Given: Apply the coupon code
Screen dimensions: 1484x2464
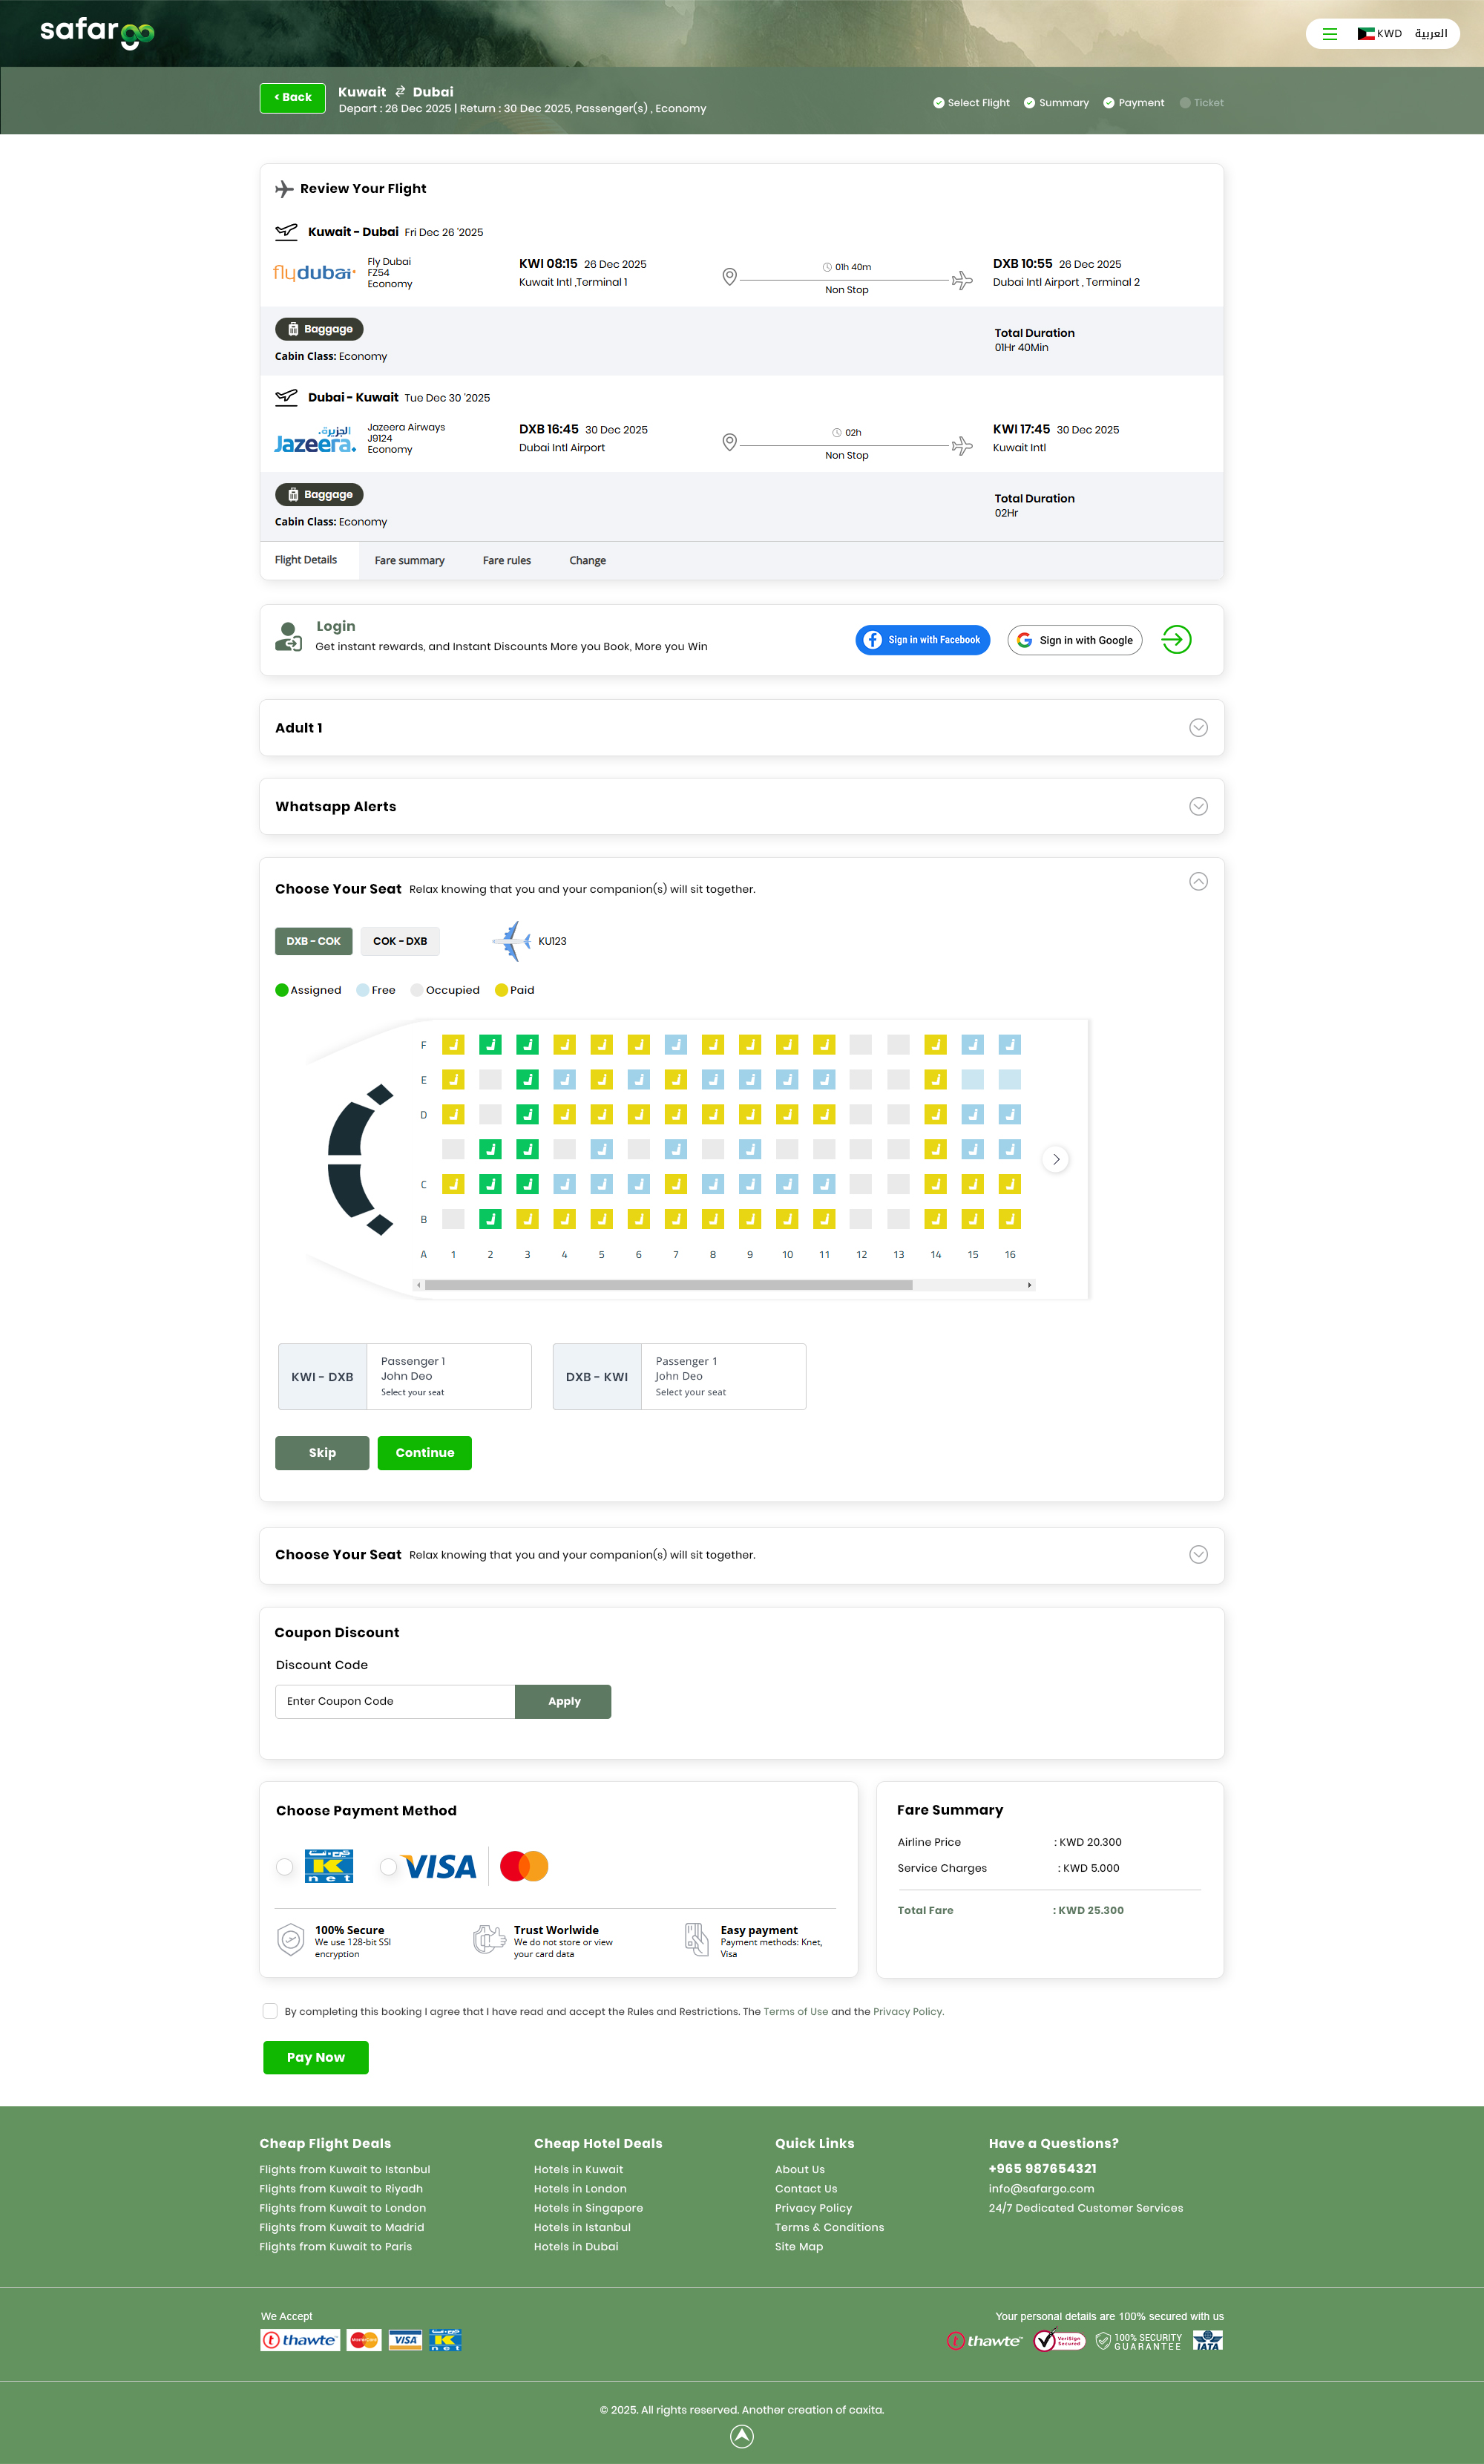Looking at the screenshot, I should click(x=563, y=1701).
